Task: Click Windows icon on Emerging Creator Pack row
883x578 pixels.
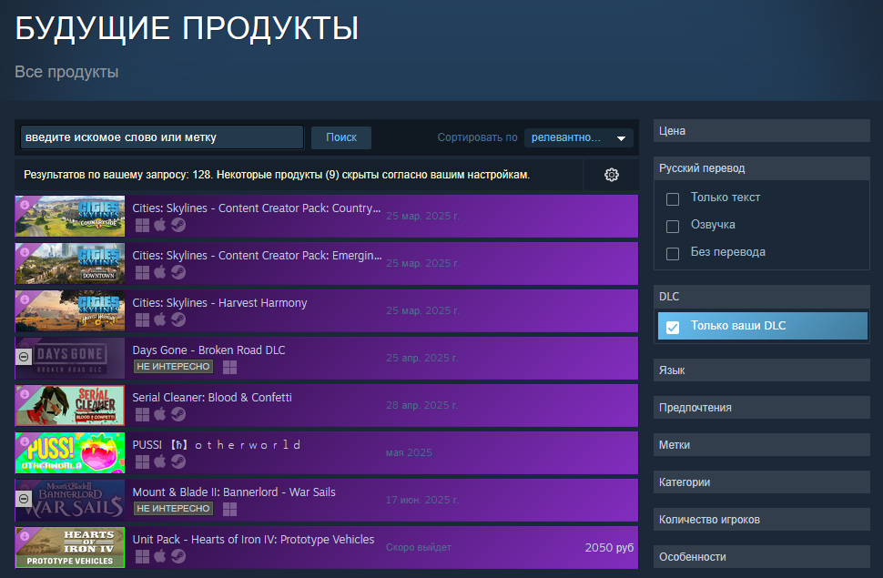Action: point(143,273)
